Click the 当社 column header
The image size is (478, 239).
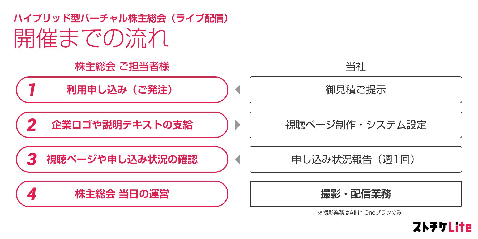[x=356, y=66]
